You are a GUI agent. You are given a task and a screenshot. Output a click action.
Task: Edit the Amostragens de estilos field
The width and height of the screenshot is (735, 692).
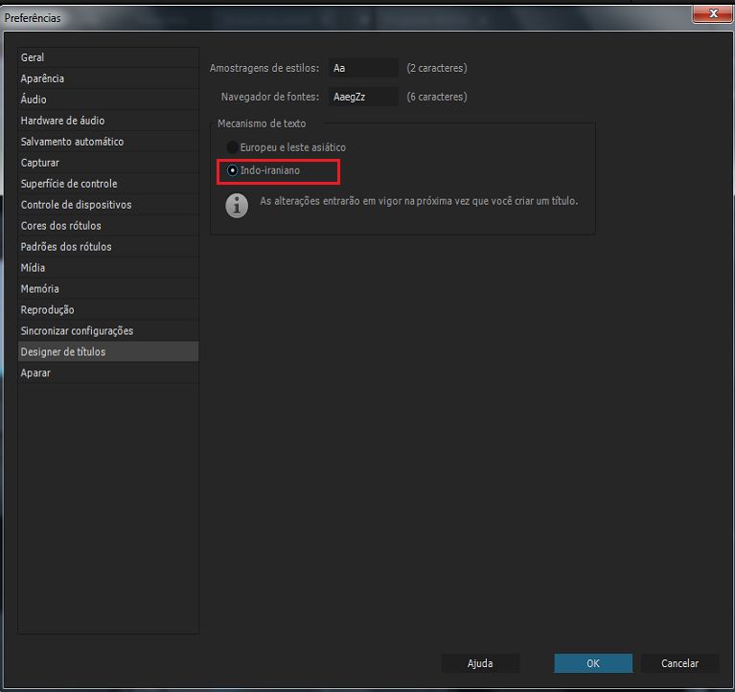click(363, 68)
